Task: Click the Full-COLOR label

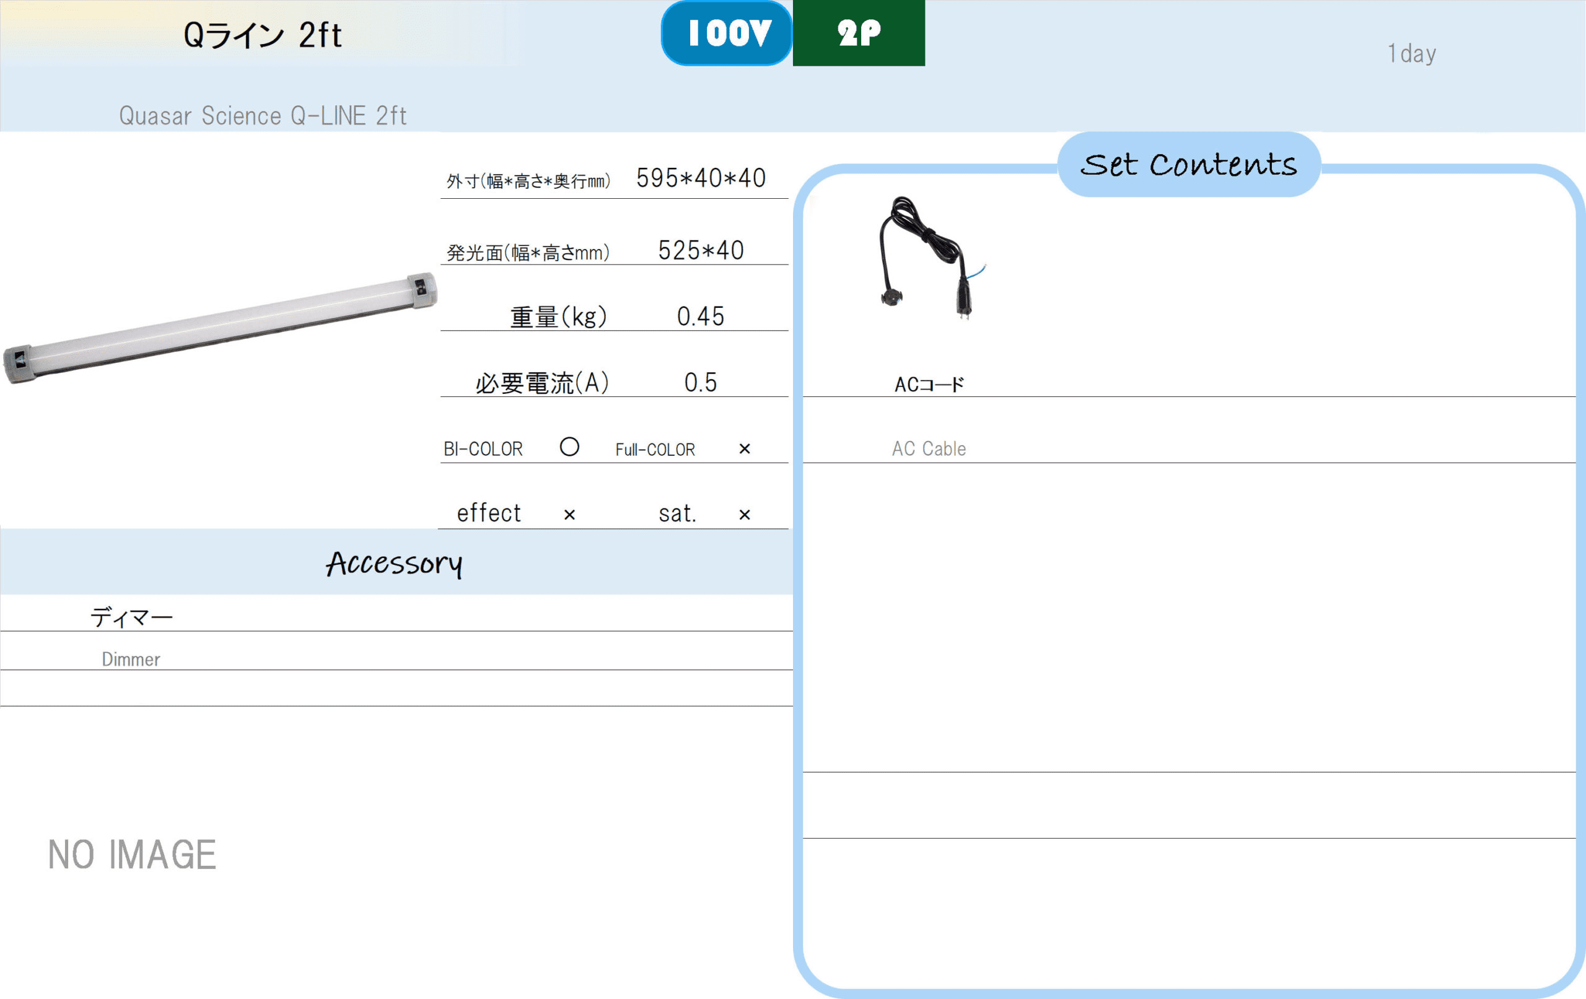Action: 655,450
